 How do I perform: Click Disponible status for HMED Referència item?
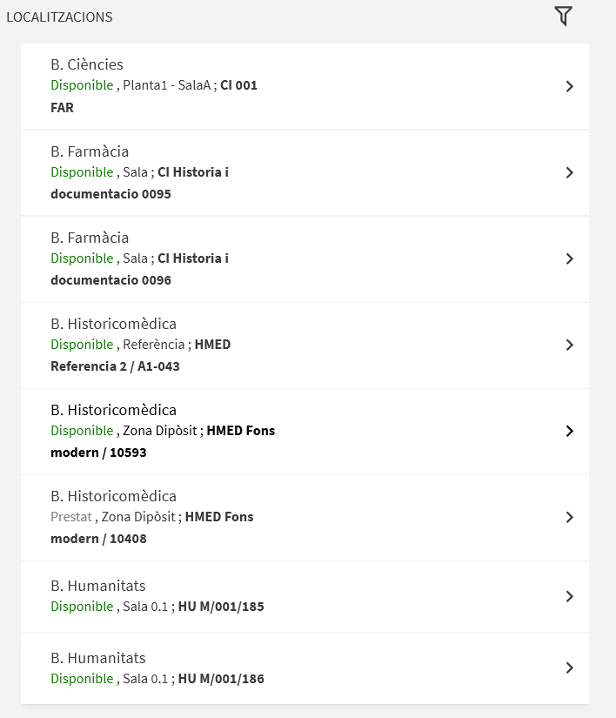coord(82,345)
